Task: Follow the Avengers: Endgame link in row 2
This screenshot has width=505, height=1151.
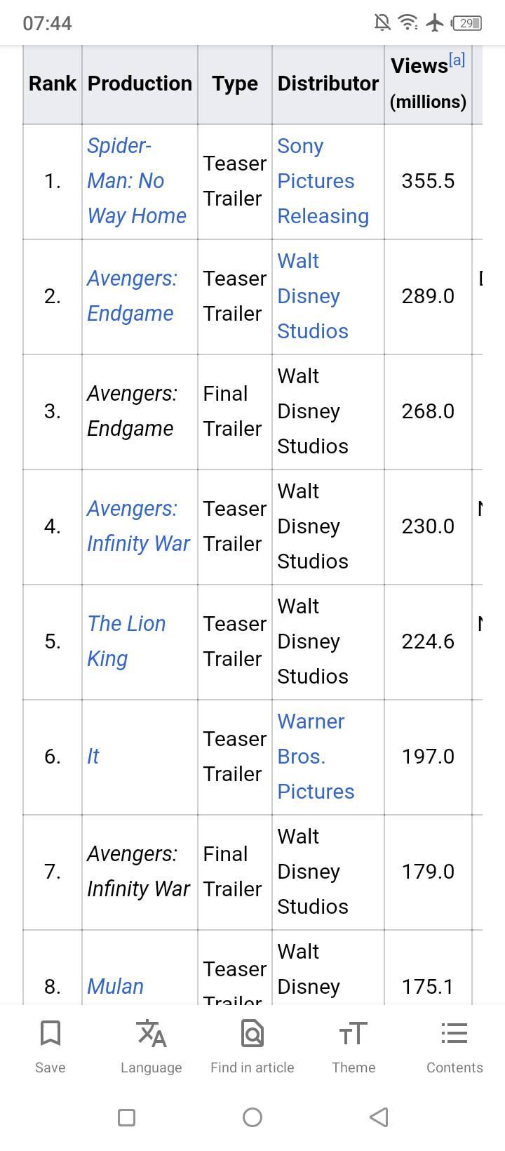Action: point(132,296)
